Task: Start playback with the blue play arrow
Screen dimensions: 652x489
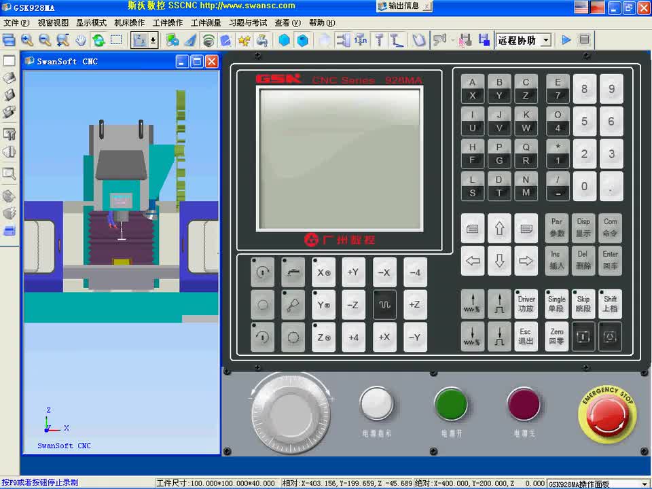Action: click(566, 40)
